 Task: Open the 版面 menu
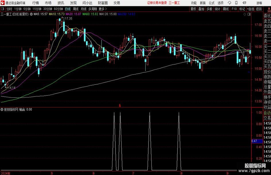pos(202,3)
